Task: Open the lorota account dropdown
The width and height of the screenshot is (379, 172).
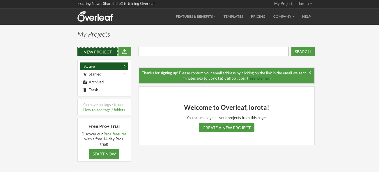Action: click(x=305, y=4)
